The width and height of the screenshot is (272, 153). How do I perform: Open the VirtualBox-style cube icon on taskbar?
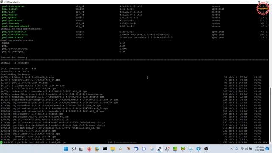pos(97,149)
